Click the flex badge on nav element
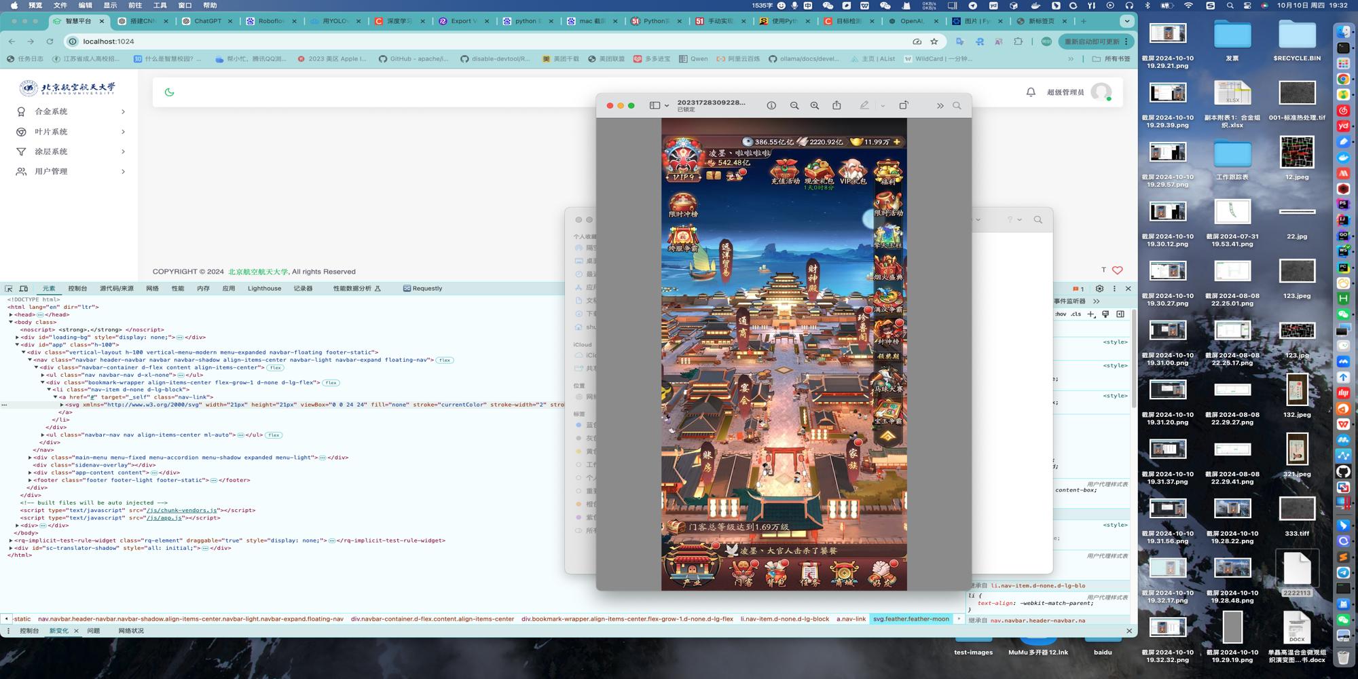Image resolution: width=1358 pixels, height=679 pixels. click(445, 360)
